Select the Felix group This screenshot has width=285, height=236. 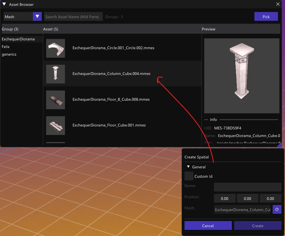(x=6, y=47)
